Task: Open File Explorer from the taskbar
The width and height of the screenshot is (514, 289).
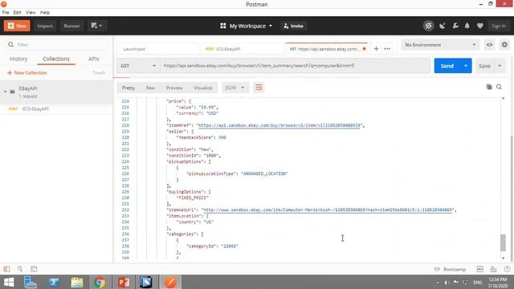Action: coord(77,282)
